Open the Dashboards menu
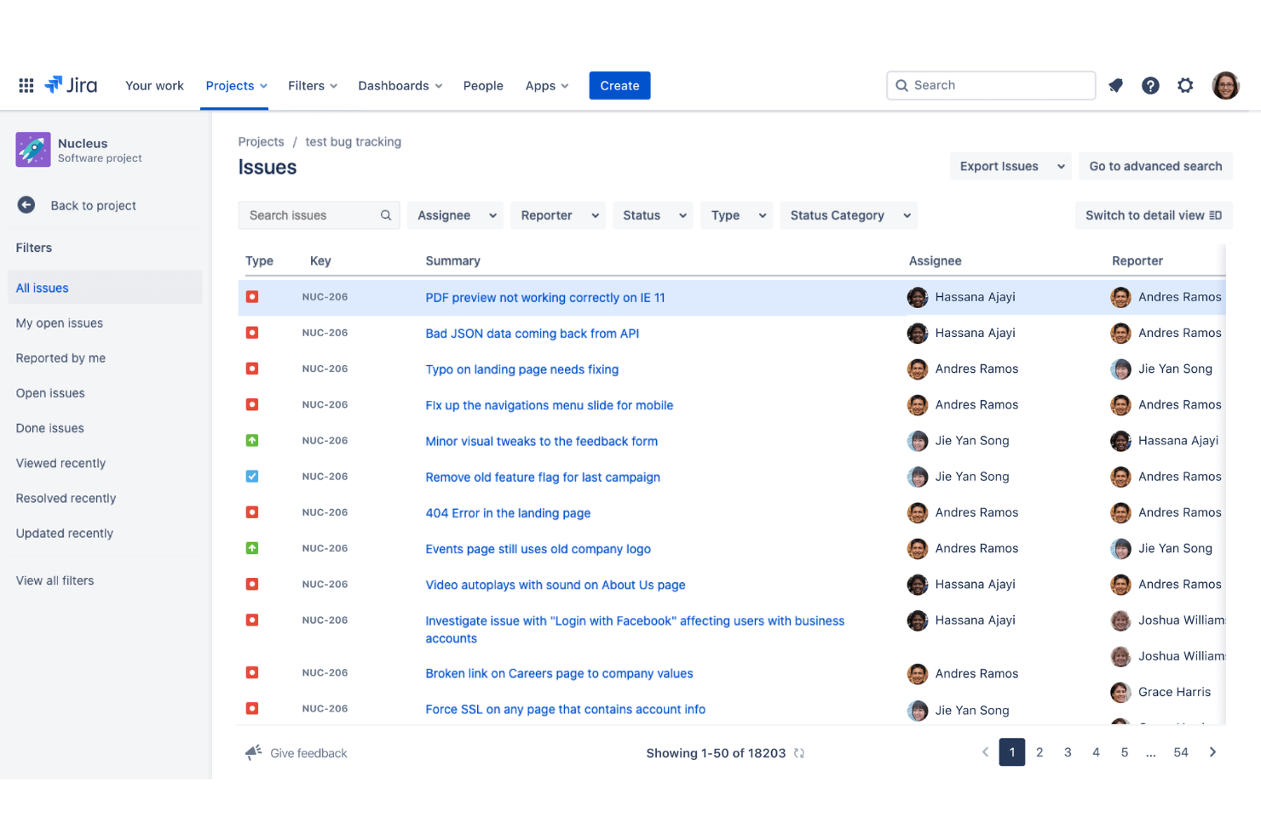 [400, 85]
